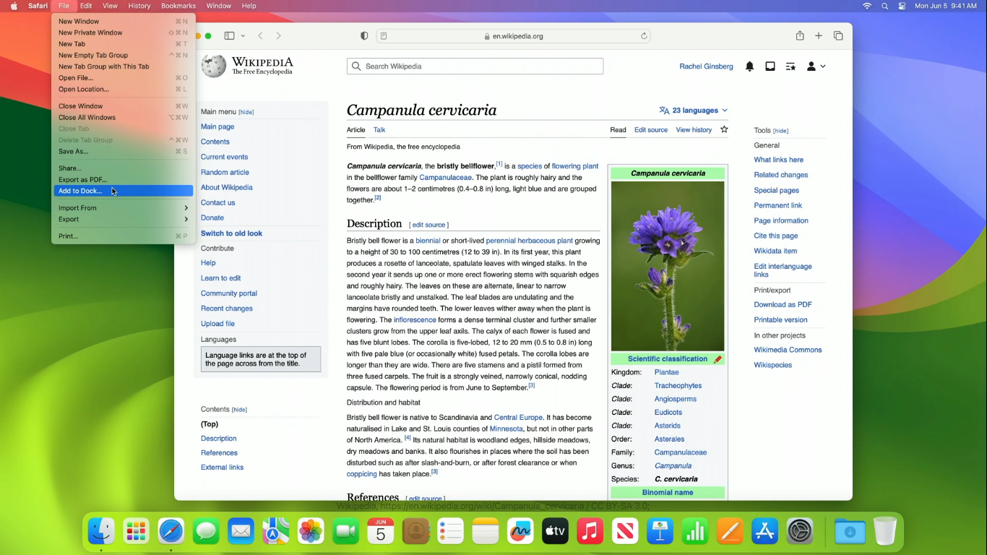Click Edit source tab
The width and height of the screenshot is (987, 555).
coord(651,130)
